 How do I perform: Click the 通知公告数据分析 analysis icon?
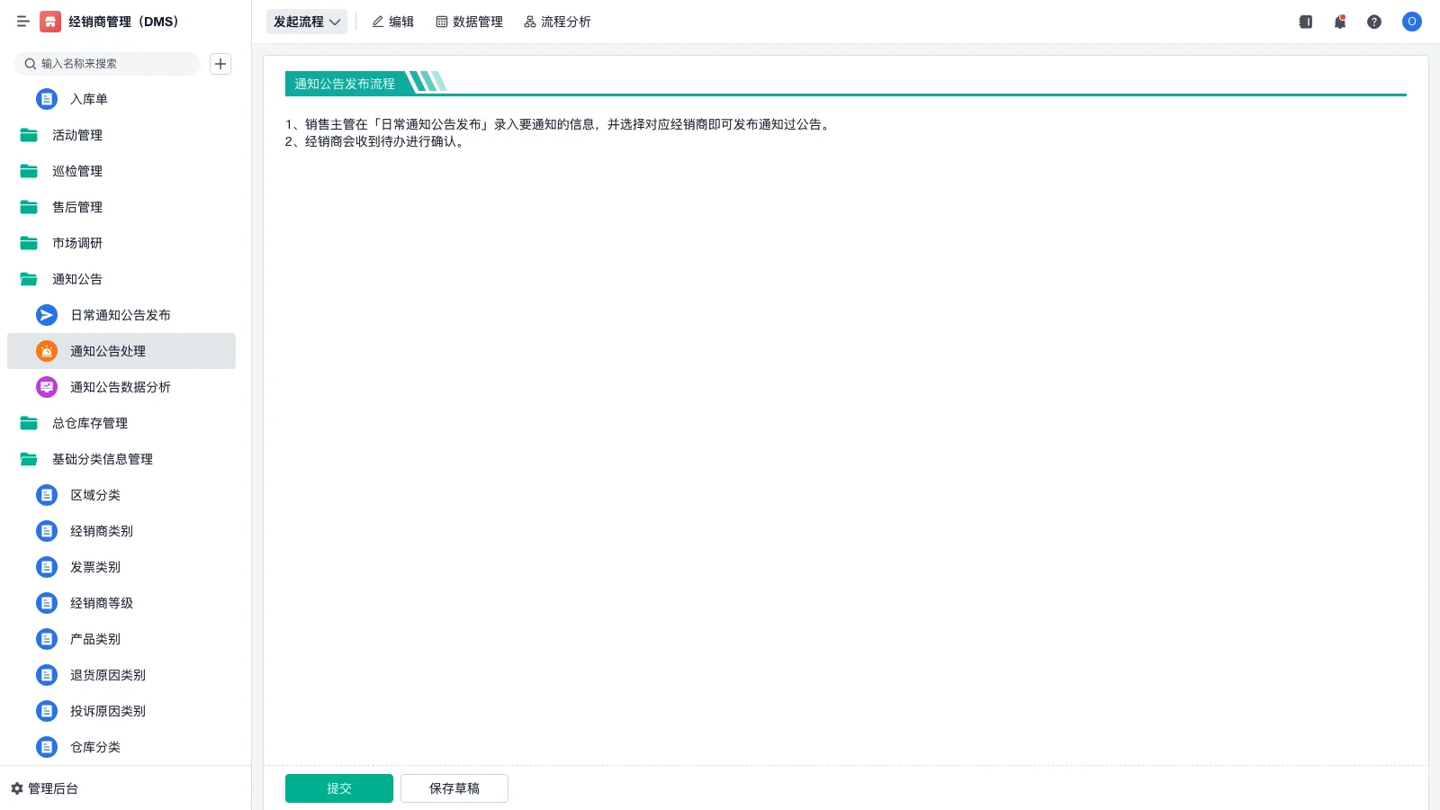46,387
